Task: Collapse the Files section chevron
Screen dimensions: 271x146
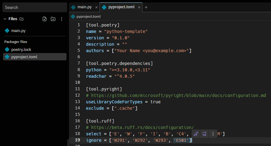Action: 5,19
